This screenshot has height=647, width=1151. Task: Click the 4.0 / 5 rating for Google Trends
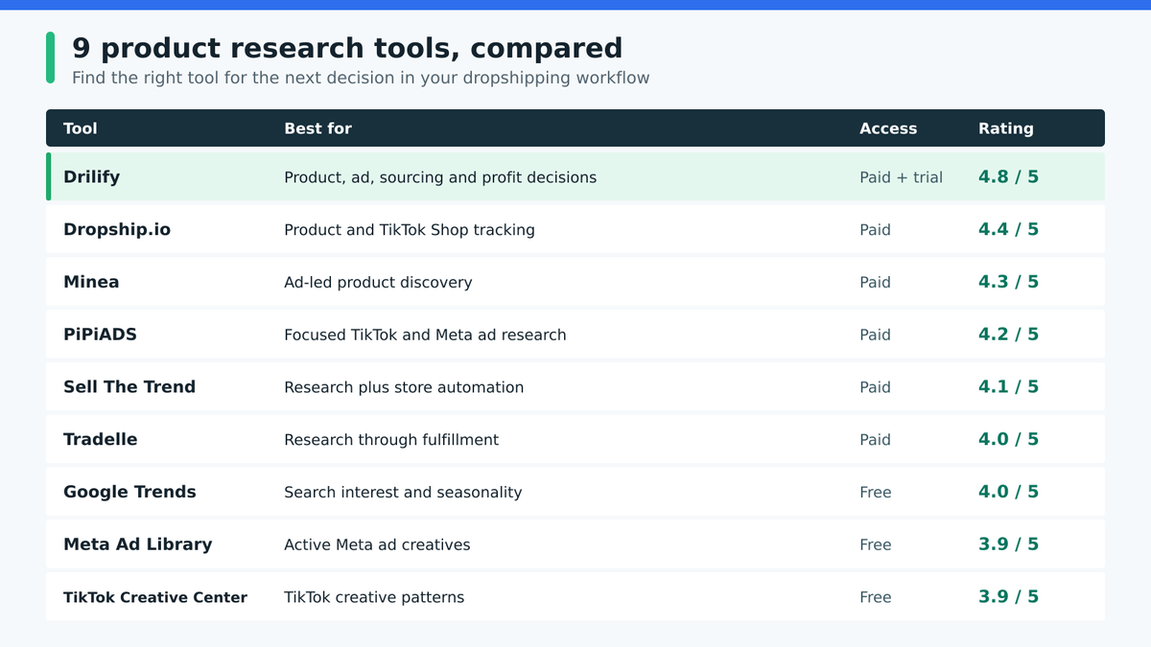click(x=1008, y=492)
